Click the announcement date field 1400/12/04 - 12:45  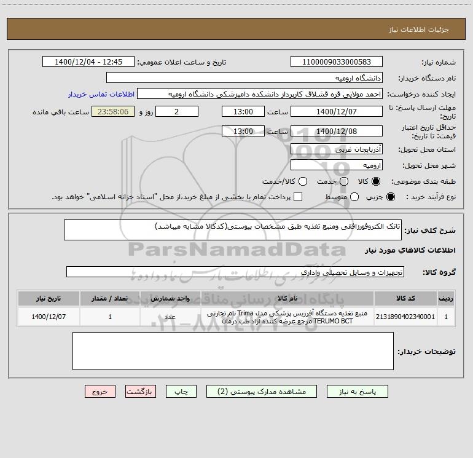[x=88, y=62]
